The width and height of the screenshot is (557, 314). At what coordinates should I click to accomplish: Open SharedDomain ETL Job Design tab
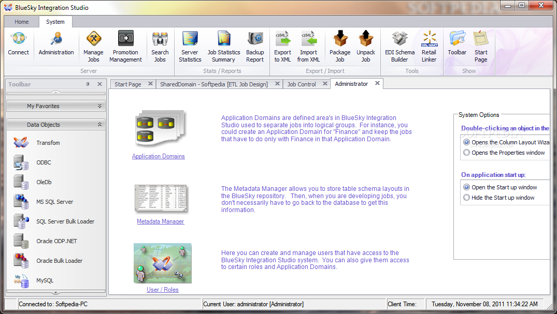(214, 84)
